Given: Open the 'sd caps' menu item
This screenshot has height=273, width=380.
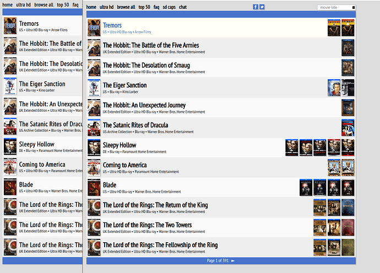Looking at the screenshot, I should [x=169, y=7].
